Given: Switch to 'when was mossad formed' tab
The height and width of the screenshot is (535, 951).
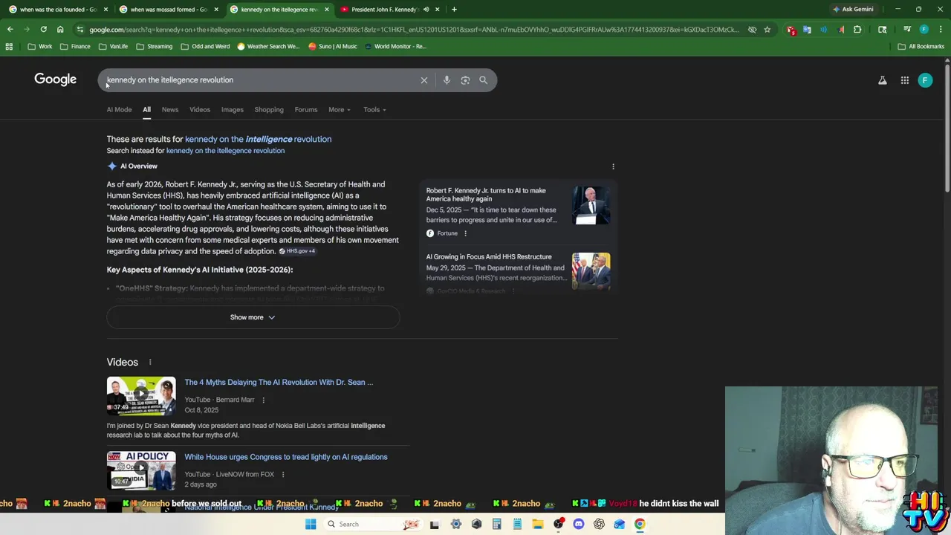Looking at the screenshot, I should pos(168,10).
